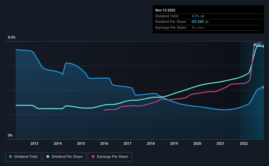Click the 4.2% dividend yield value in tooltip
Viewport: 269px width, 166px height.
pyautogui.click(x=196, y=16)
